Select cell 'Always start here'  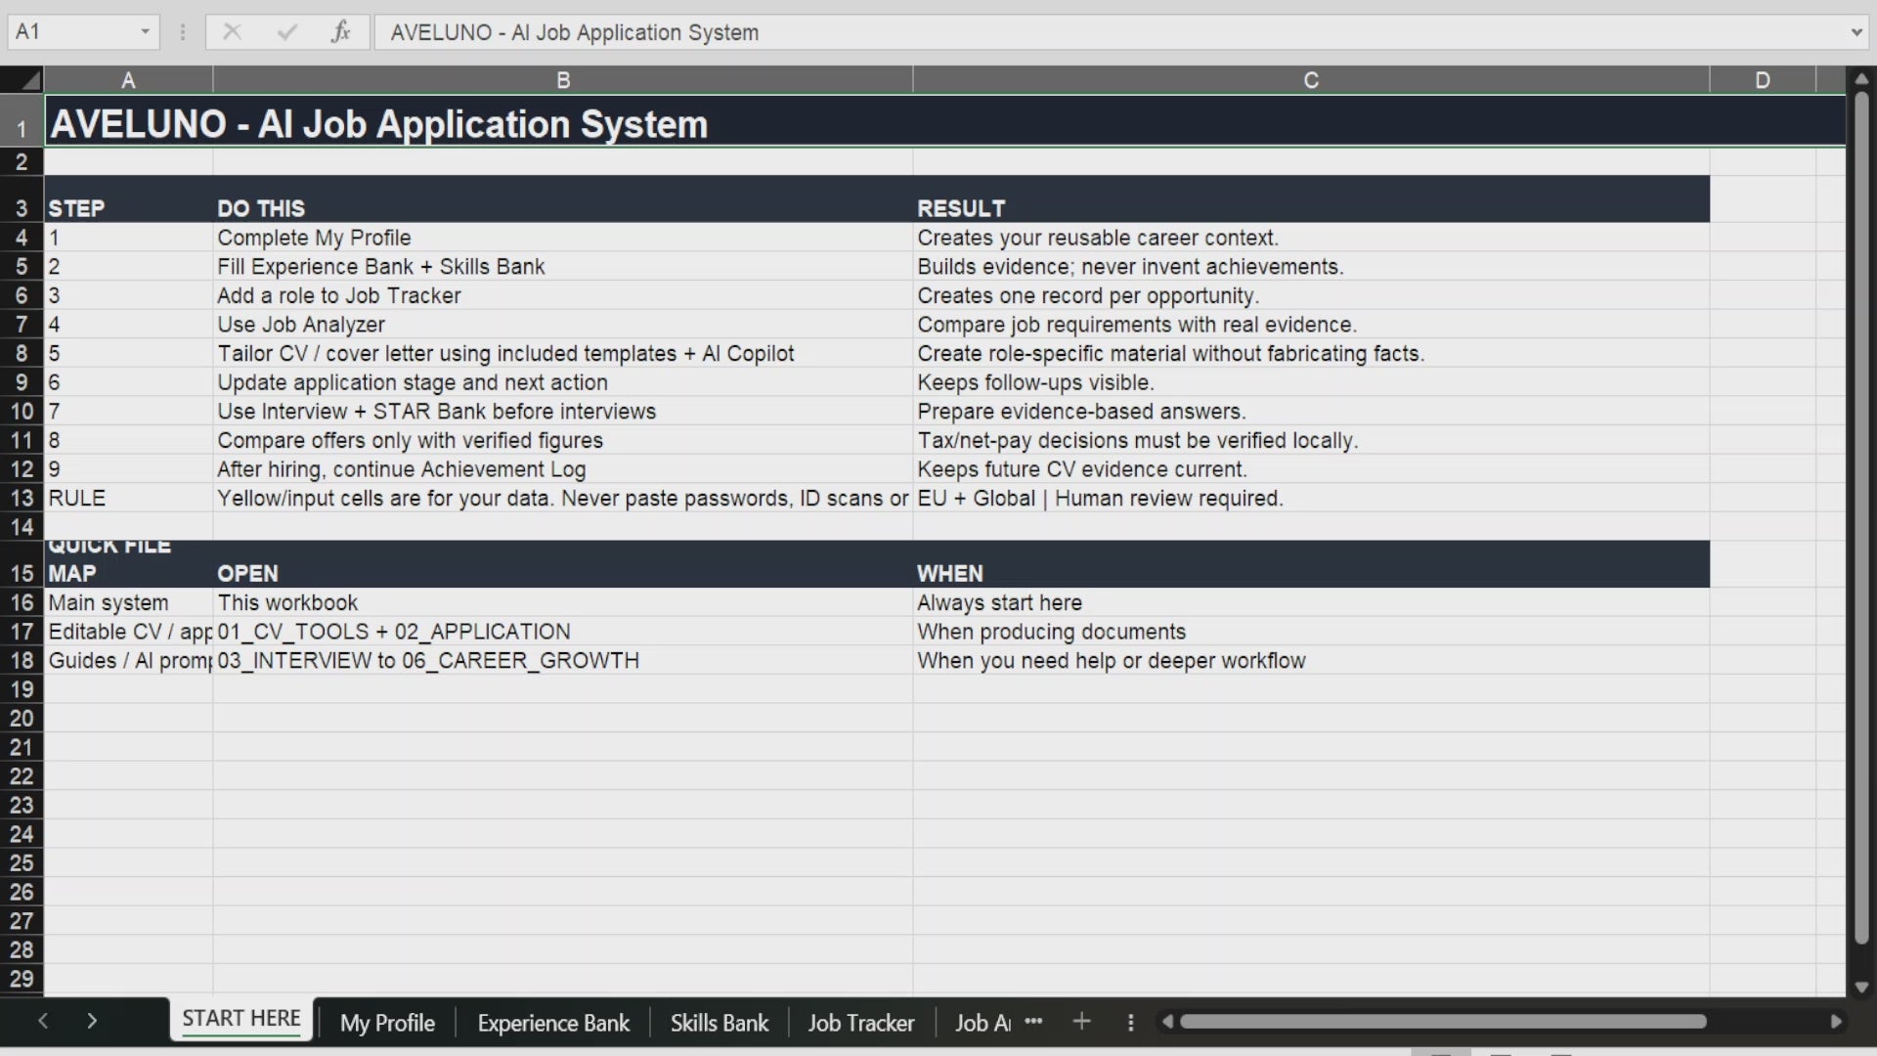(1311, 602)
